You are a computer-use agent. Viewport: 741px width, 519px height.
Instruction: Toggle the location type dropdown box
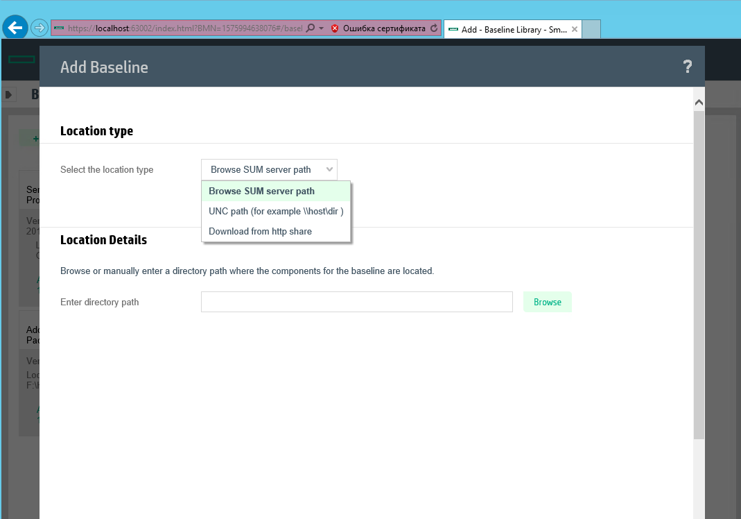pos(269,169)
